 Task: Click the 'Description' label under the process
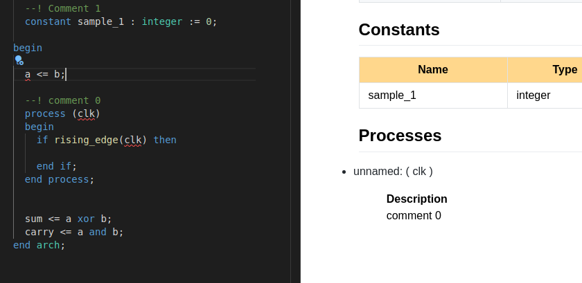click(416, 199)
